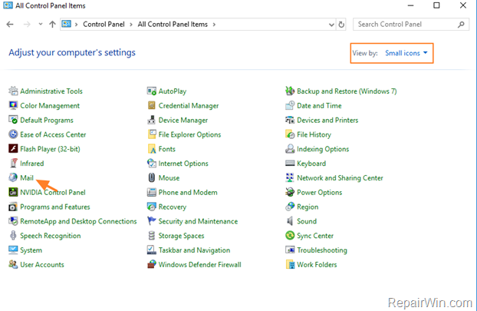The image size is (477, 311).
Task: Open Internet Options link
Action: [183, 164]
